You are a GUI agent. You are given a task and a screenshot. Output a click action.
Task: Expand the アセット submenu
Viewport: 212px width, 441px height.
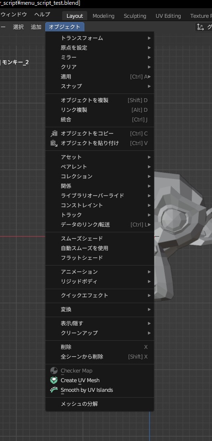coord(100,157)
